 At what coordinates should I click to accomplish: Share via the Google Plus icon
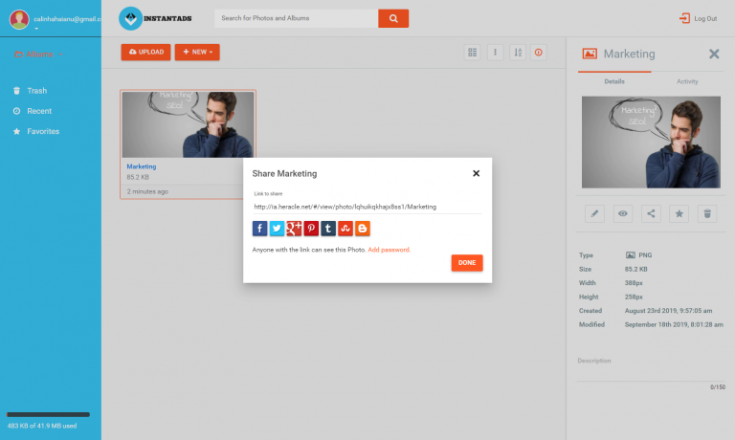(x=294, y=229)
